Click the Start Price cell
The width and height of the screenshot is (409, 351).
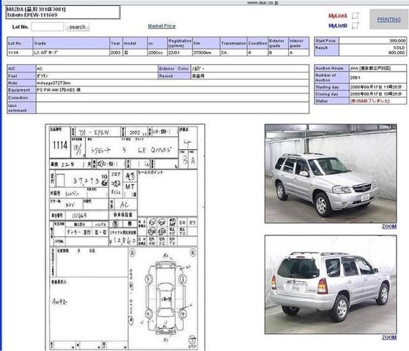pos(326,41)
